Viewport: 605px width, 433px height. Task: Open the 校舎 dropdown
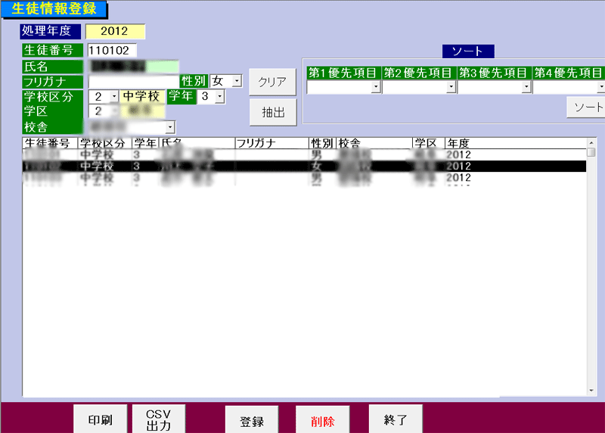[x=170, y=127]
